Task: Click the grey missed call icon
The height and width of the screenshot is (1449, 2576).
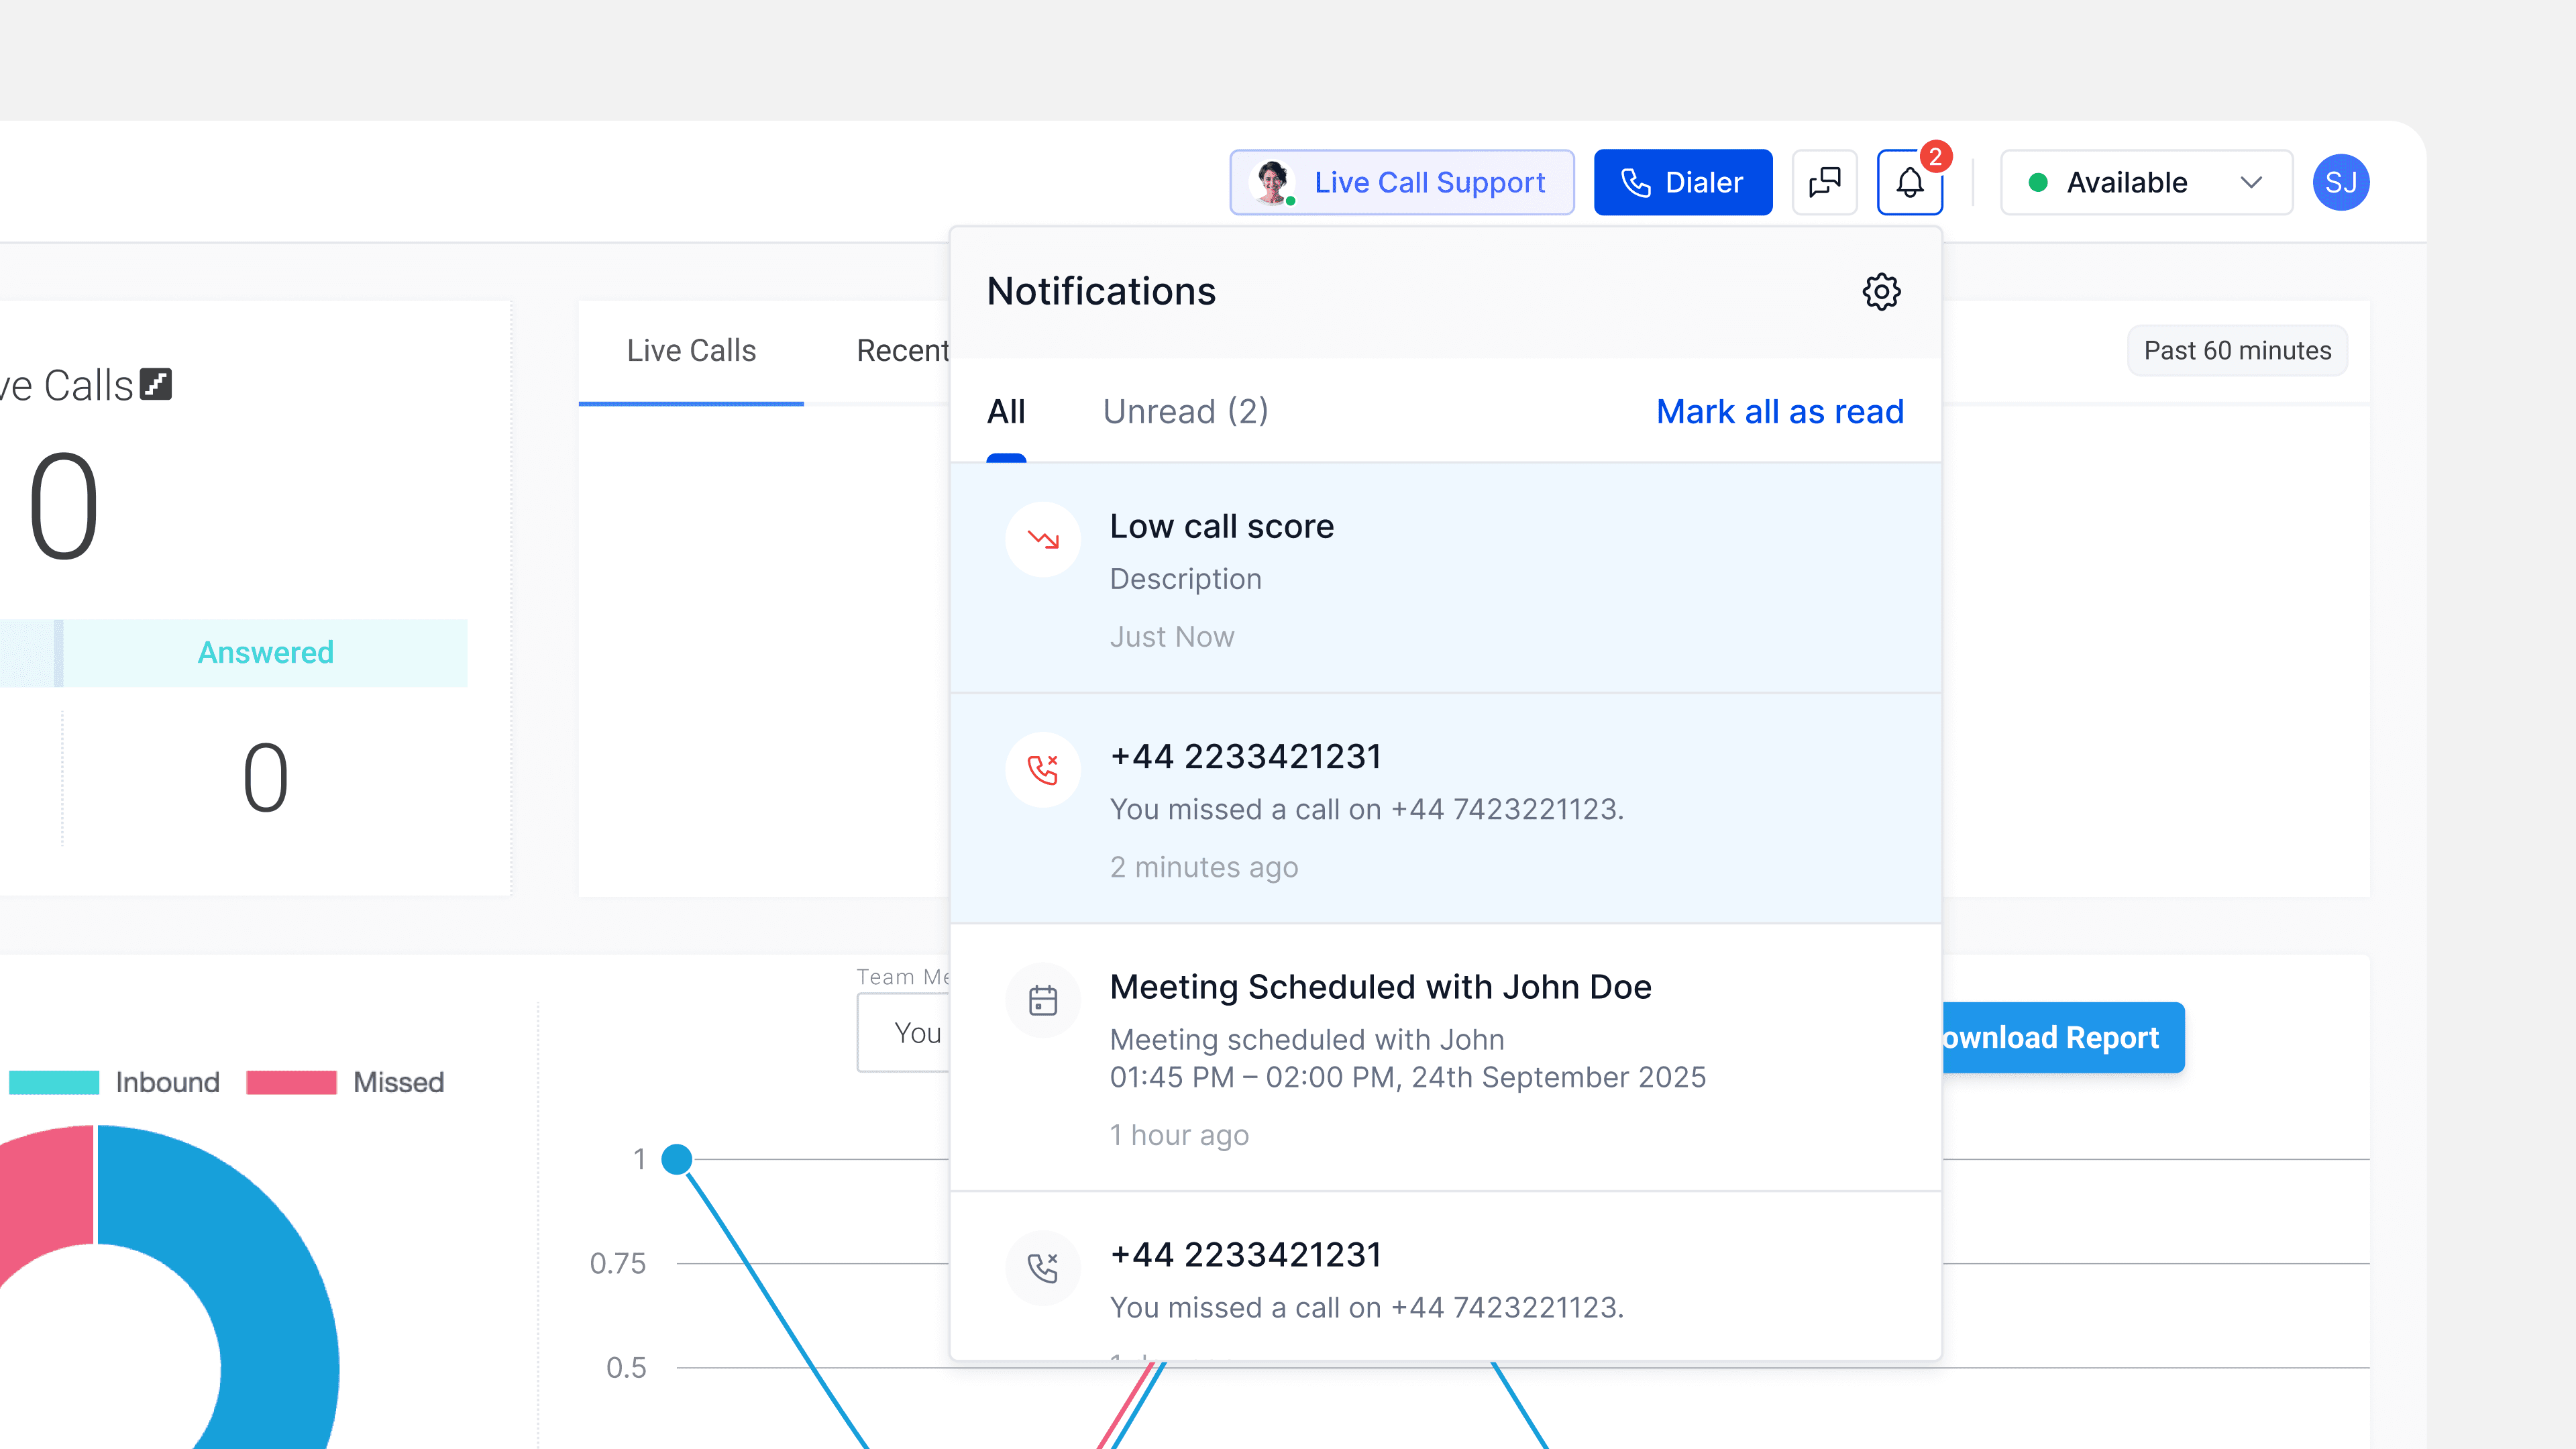Action: [x=1043, y=1268]
